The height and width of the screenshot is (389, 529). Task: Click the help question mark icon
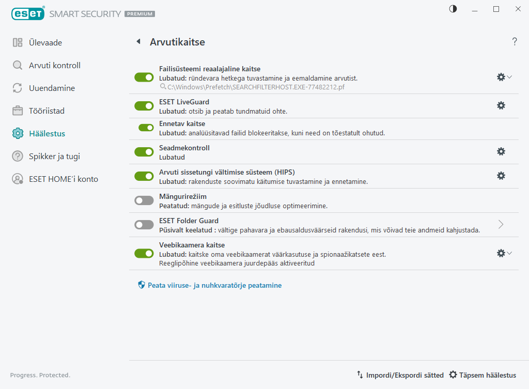(x=515, y=42)
